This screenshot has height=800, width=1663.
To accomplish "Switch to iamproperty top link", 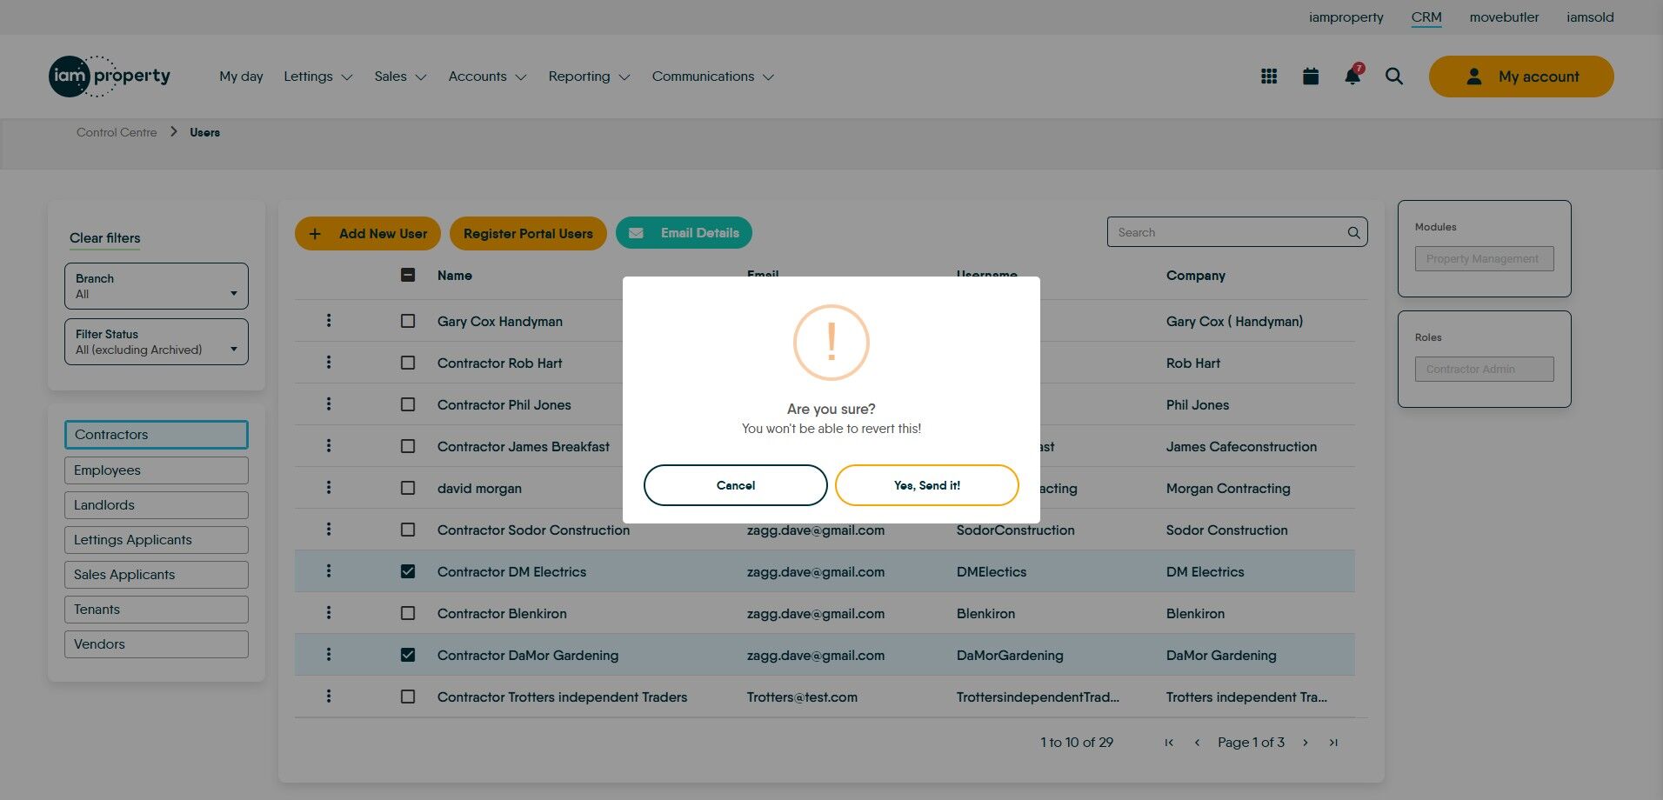I will [x=1346, y=17].
